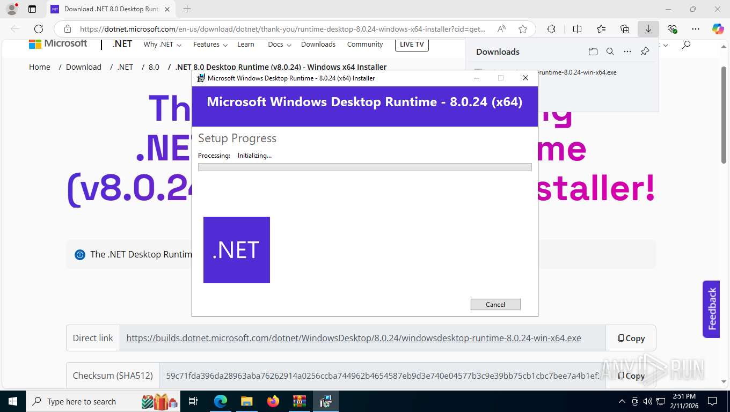Click the address bar URL
The height and width of the screenshot is (412, 730).
283,29
